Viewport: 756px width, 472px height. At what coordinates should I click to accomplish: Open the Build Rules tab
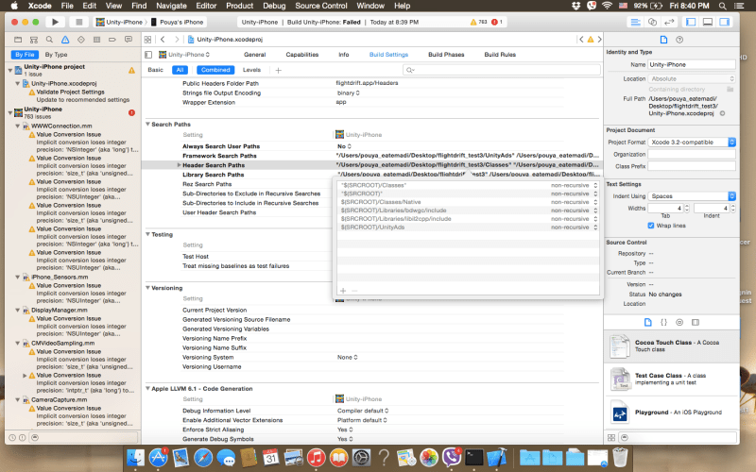(500, 55)
